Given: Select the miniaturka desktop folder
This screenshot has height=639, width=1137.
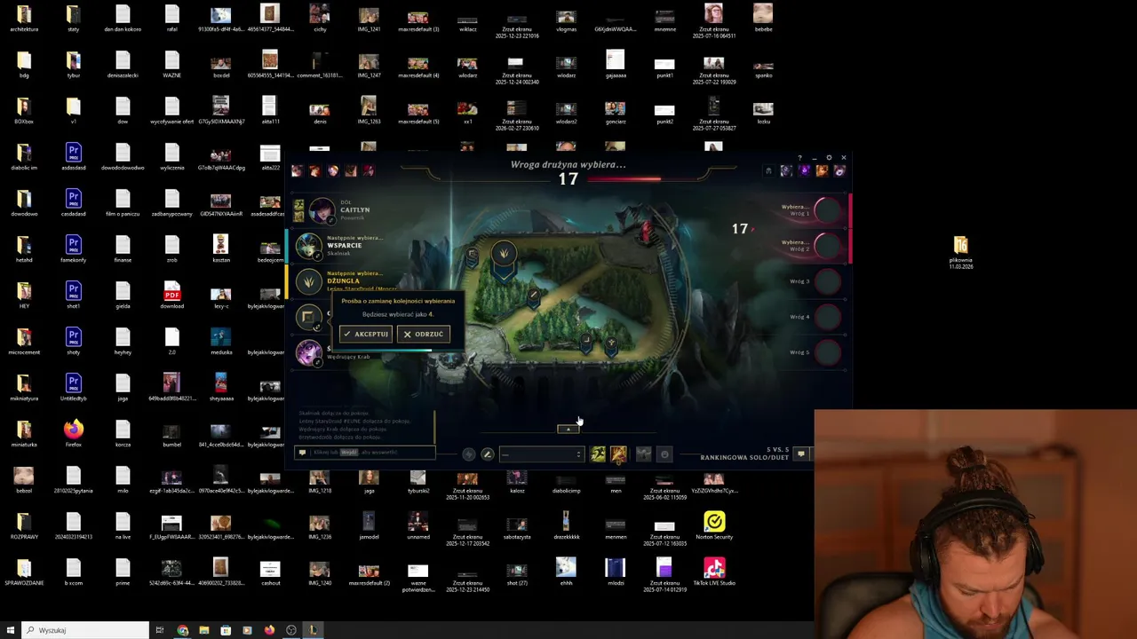Looking at the screenshot, I should point(24,434).
